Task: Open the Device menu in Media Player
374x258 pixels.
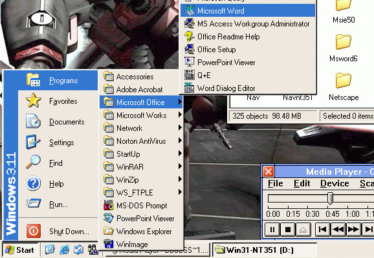Action: click(335, 183)
